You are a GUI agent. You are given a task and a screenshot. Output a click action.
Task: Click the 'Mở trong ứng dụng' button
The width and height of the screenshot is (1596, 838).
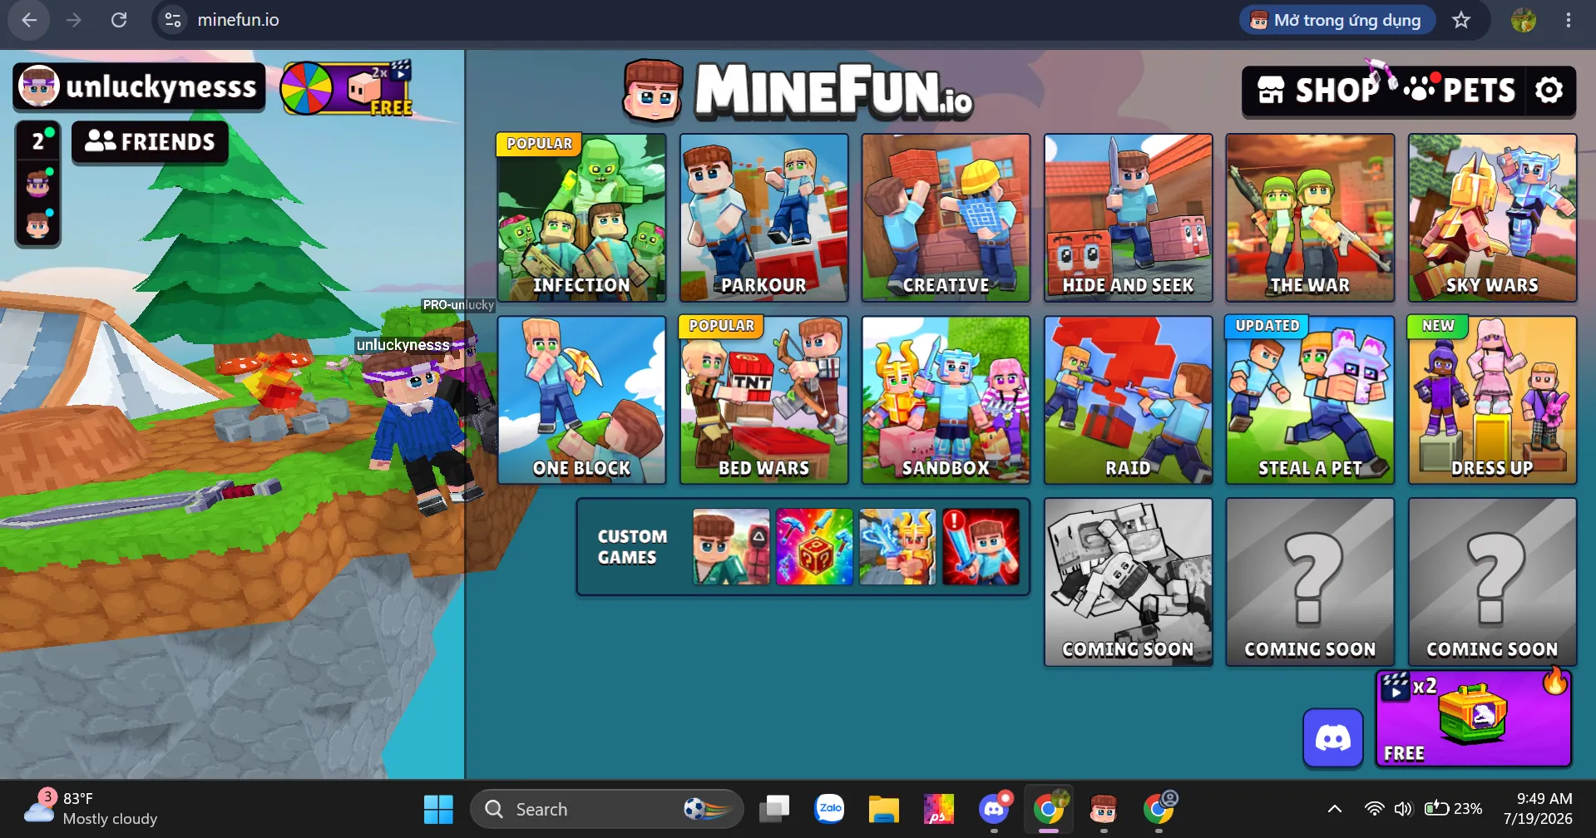[x=1337, y=20]
